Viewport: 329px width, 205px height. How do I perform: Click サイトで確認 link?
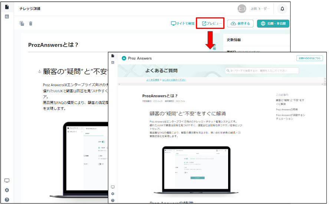click(183, 23)
